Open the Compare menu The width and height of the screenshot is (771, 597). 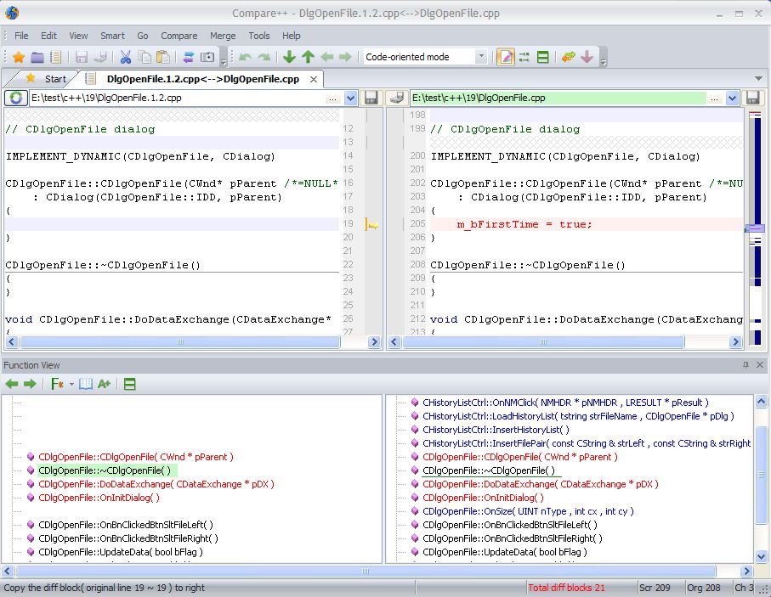click(179, 36)
